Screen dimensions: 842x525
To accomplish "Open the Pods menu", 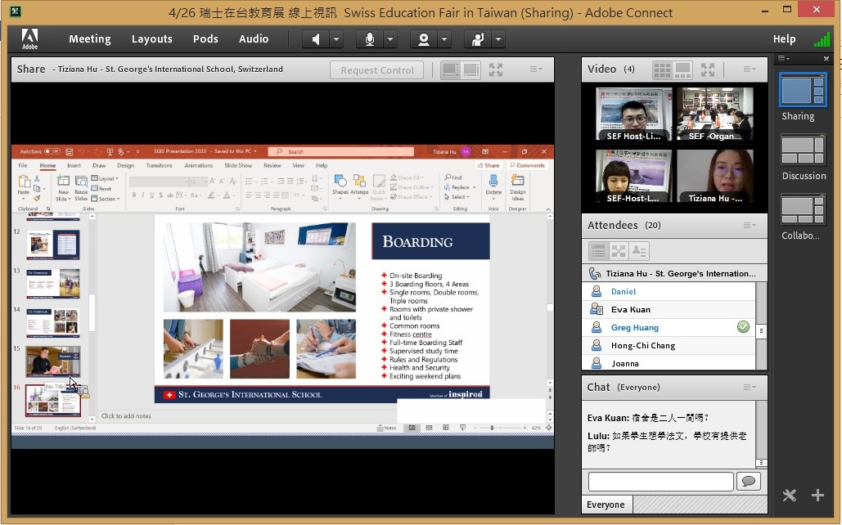I will point(205,38).
